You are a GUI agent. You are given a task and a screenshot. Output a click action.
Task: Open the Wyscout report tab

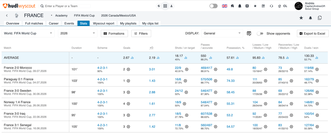104,23
